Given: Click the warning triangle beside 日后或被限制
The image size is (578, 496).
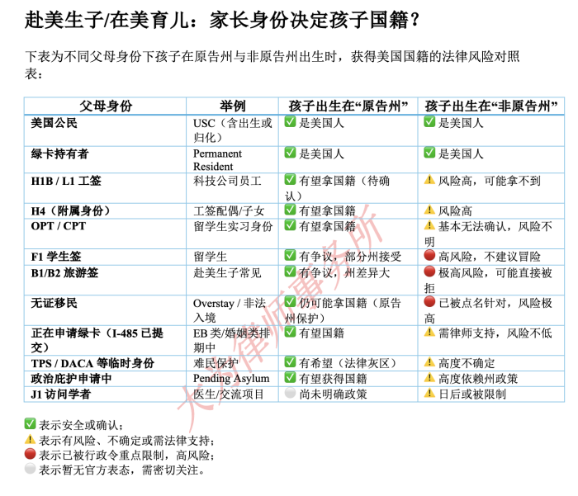Looking at the screenshot, I should pyautogui.click(x=429, y=393).
